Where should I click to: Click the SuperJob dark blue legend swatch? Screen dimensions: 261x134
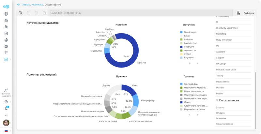click(181, 47)
